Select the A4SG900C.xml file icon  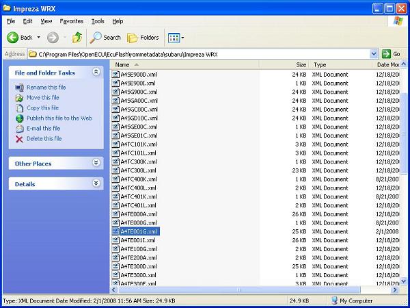click(x=115, y=92)
